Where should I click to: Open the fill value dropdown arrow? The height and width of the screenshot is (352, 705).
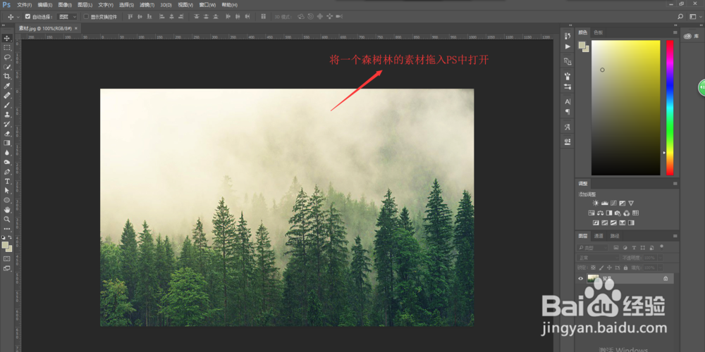click(x=659, y=268)
